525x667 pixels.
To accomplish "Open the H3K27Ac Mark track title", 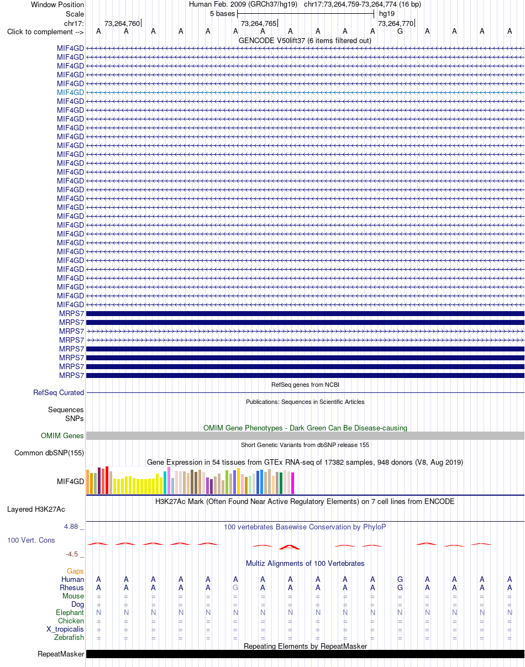I will coord(305,501).
